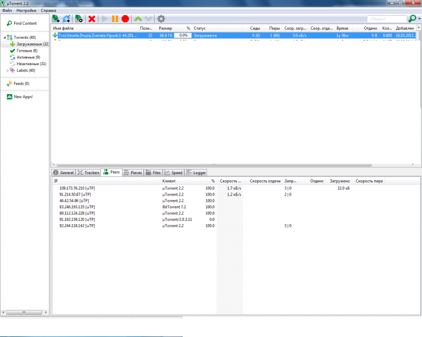Select Загружаемые (32) category
The image size is (422, 337).
29,44
